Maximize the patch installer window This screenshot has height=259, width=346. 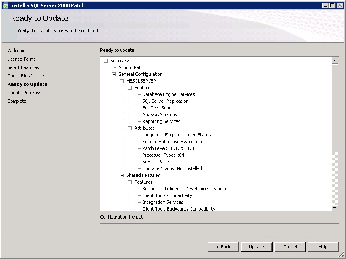(x=332, y=5)
